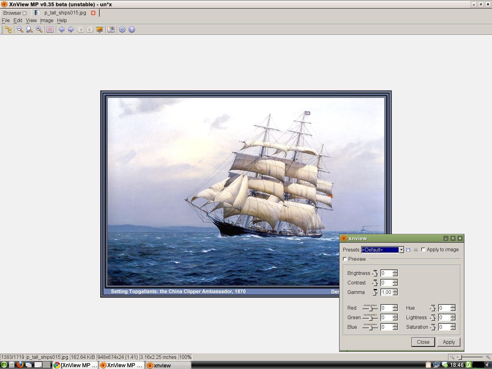Open the Image menu
The height and width of the screenshot is (369, 492).
click(47, 21)
